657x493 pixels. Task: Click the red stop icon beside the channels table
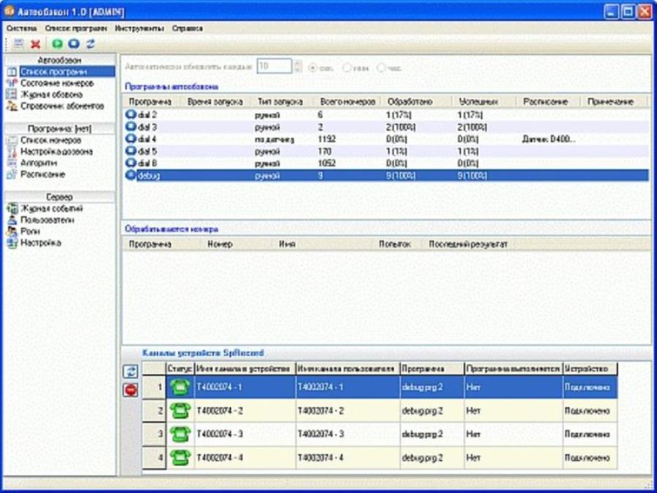[129, 390]
